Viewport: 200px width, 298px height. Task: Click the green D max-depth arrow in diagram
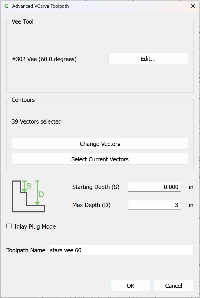point(37,193)
